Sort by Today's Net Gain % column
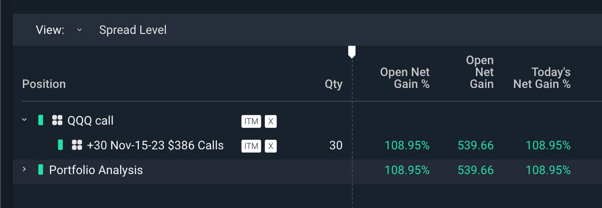Viewport: 602px width, 208px height. tap(542, 78)
